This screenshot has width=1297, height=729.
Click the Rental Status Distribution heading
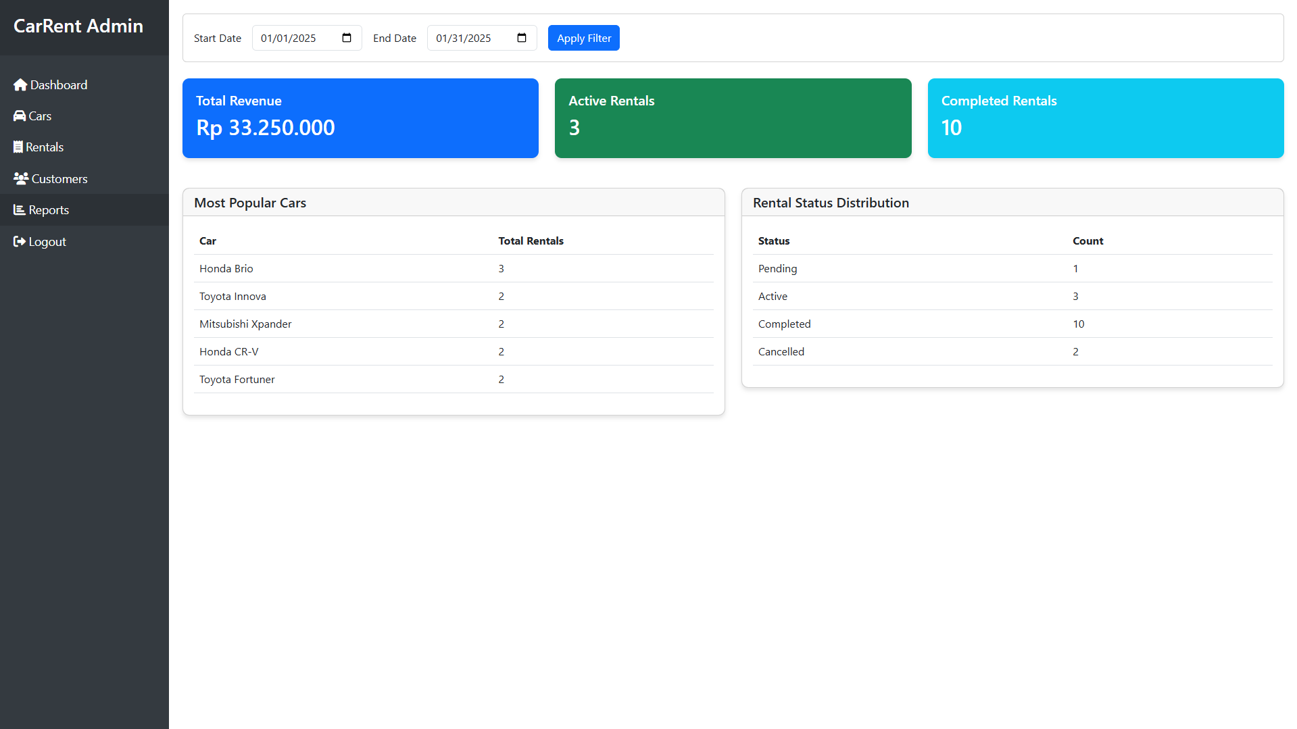tap(831, 203)
